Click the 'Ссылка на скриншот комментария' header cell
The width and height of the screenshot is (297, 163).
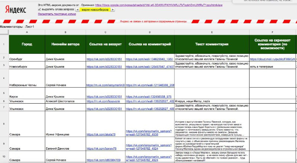[272, 44]
